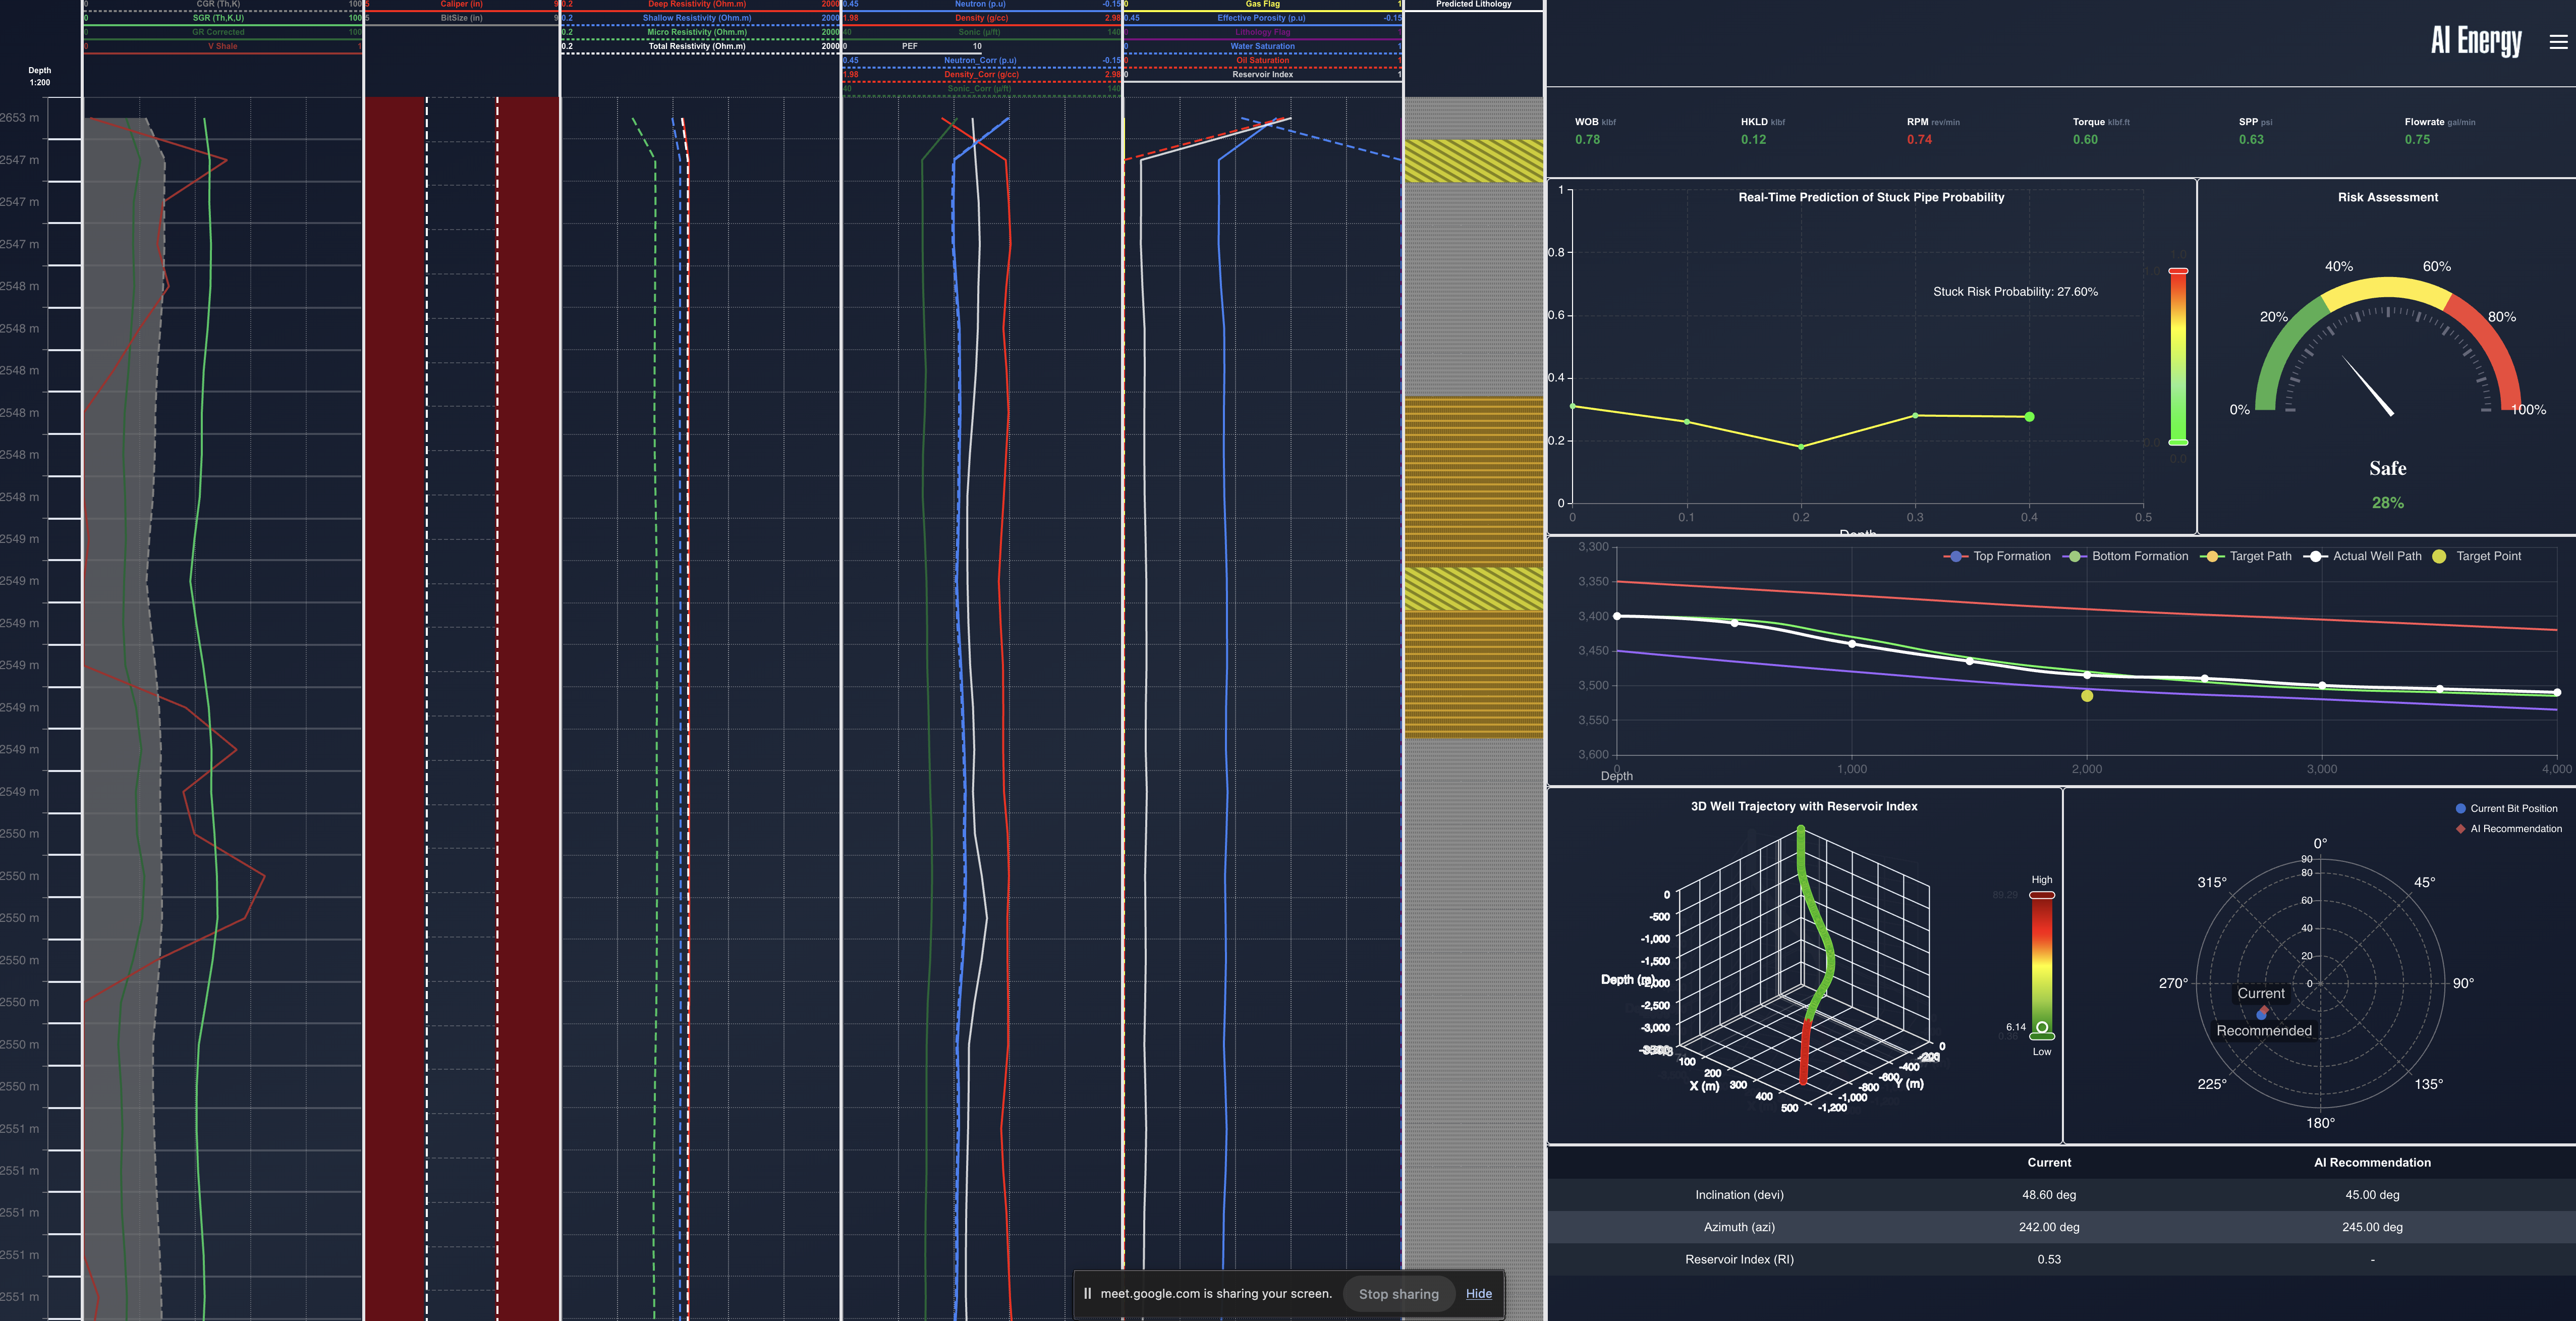The height and width of the screenshot is (1321, 2576).
Task: Select the GR Corrected curve header
Action: [218, 32]
